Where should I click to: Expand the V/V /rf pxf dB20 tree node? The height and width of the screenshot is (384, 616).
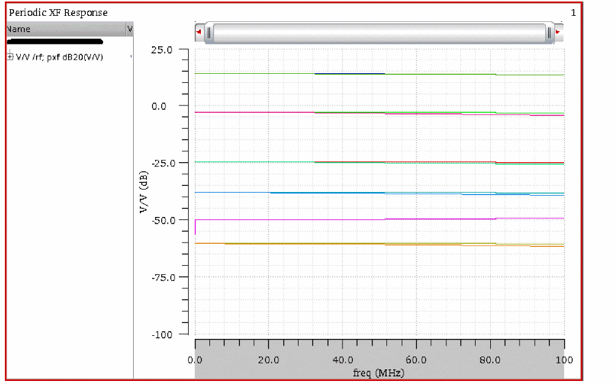click(x=10, y=57)
